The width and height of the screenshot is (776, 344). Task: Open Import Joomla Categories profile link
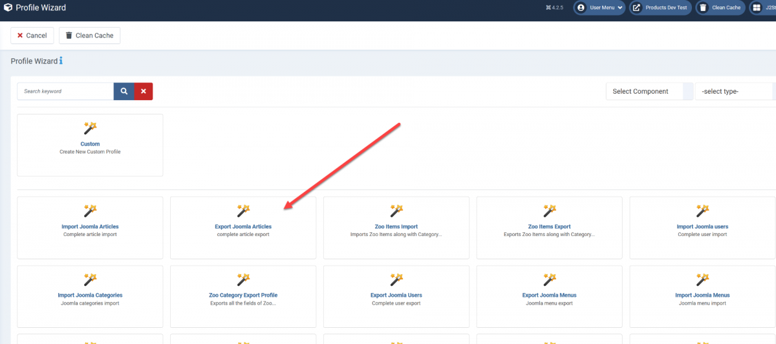tap(90, 296)
